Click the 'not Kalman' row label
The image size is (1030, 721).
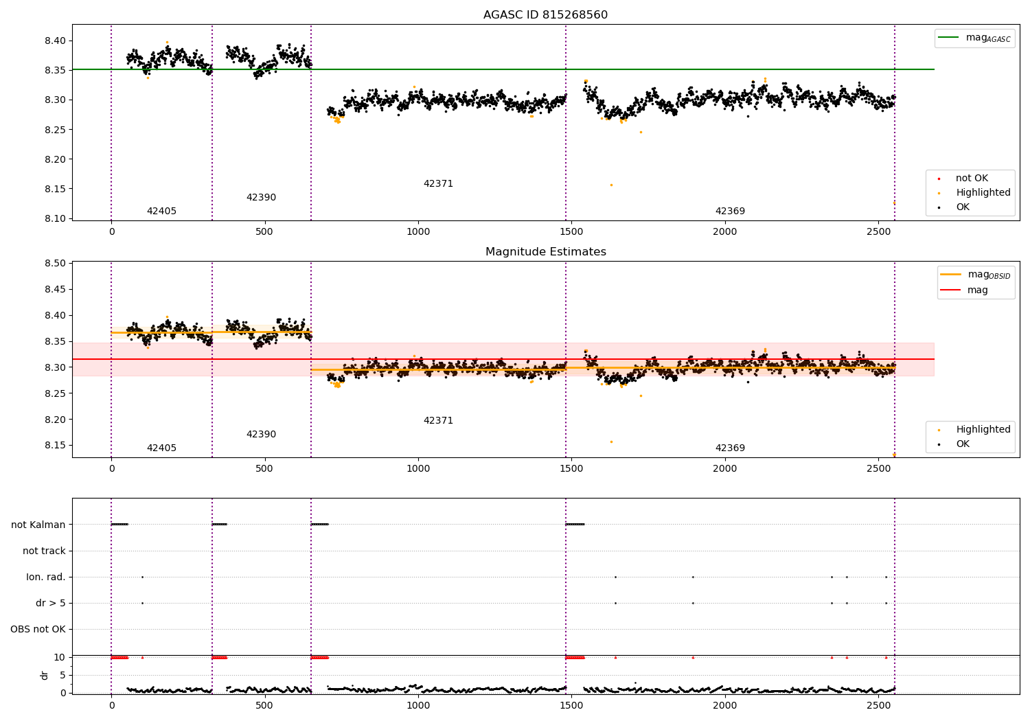point(38,525)
